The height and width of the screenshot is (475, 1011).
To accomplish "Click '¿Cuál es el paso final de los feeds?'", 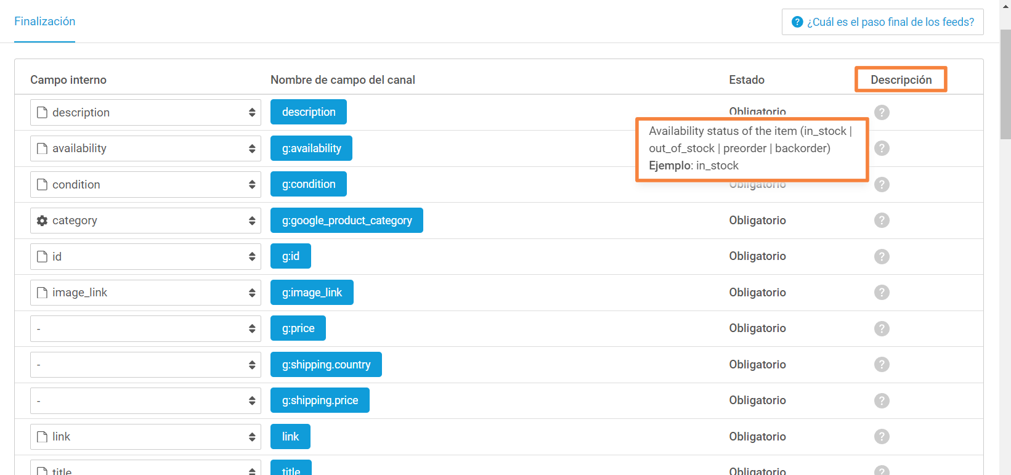I will (x=882, y=22).
